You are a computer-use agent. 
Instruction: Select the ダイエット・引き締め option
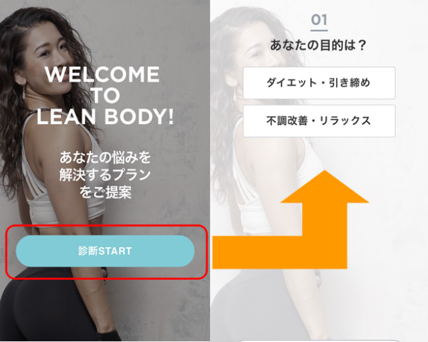pos(319,83)
